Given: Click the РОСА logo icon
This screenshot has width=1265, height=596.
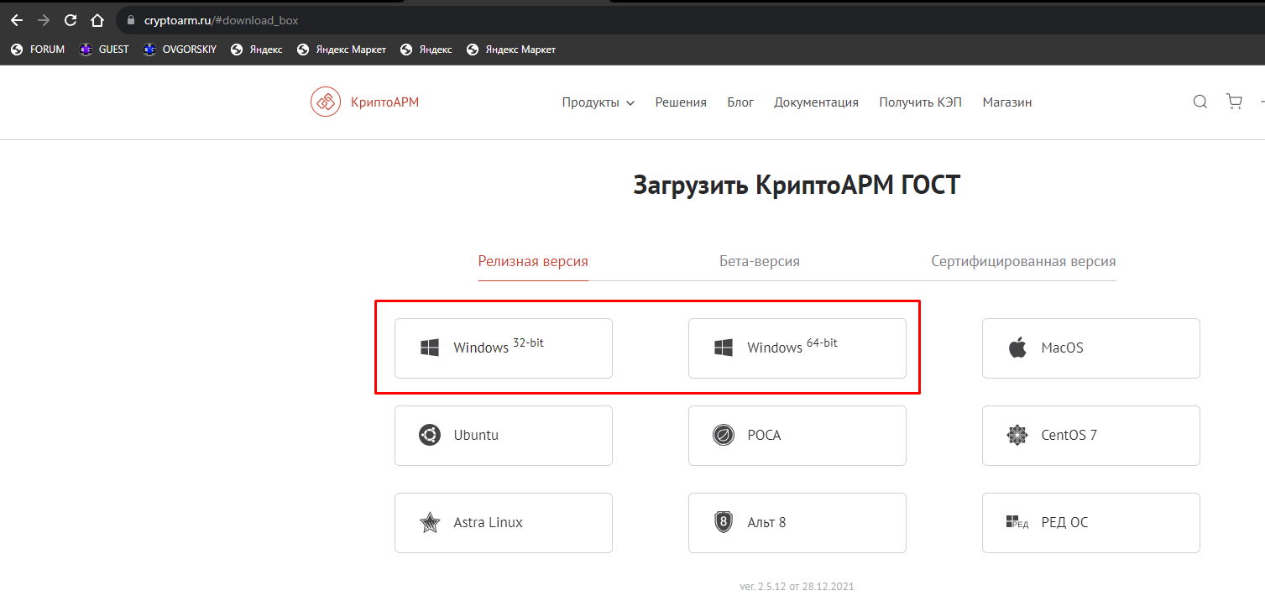Looking at the screenshot, I should click(x=724, y=435).
